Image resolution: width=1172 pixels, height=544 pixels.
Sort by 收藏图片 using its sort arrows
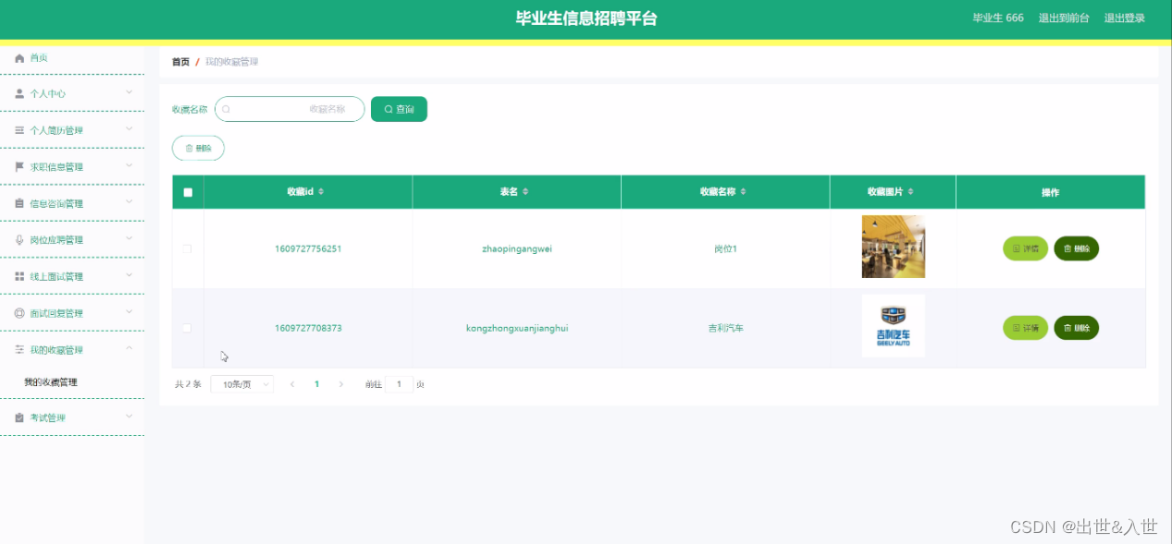pyautogui.click(x=910, y=192)
